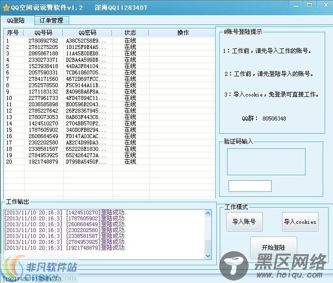Select row with QQ 1424510270
Viewport: 333px width, 283px height.
[x=109, y=123]
